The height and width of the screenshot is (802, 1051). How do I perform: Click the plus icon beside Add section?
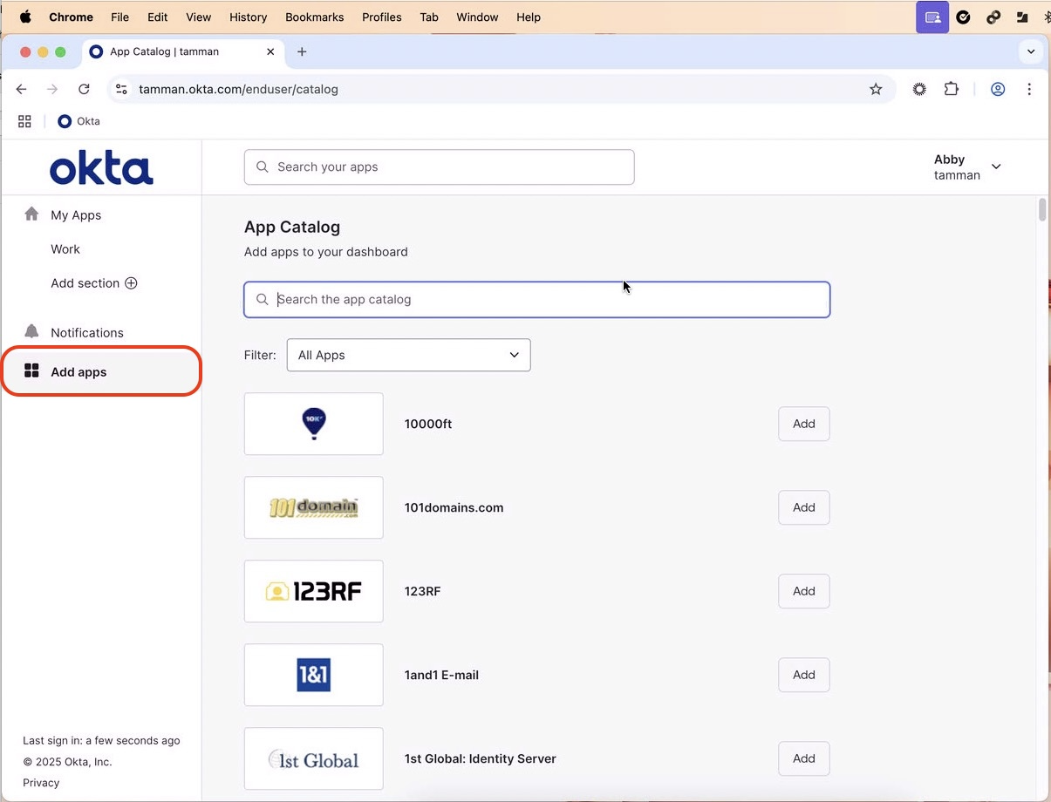point(131,283)
